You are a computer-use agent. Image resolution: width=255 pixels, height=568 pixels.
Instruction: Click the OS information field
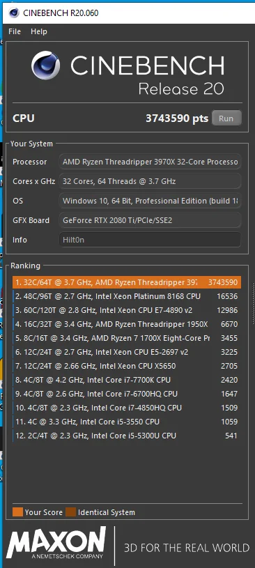click(150, 201)
